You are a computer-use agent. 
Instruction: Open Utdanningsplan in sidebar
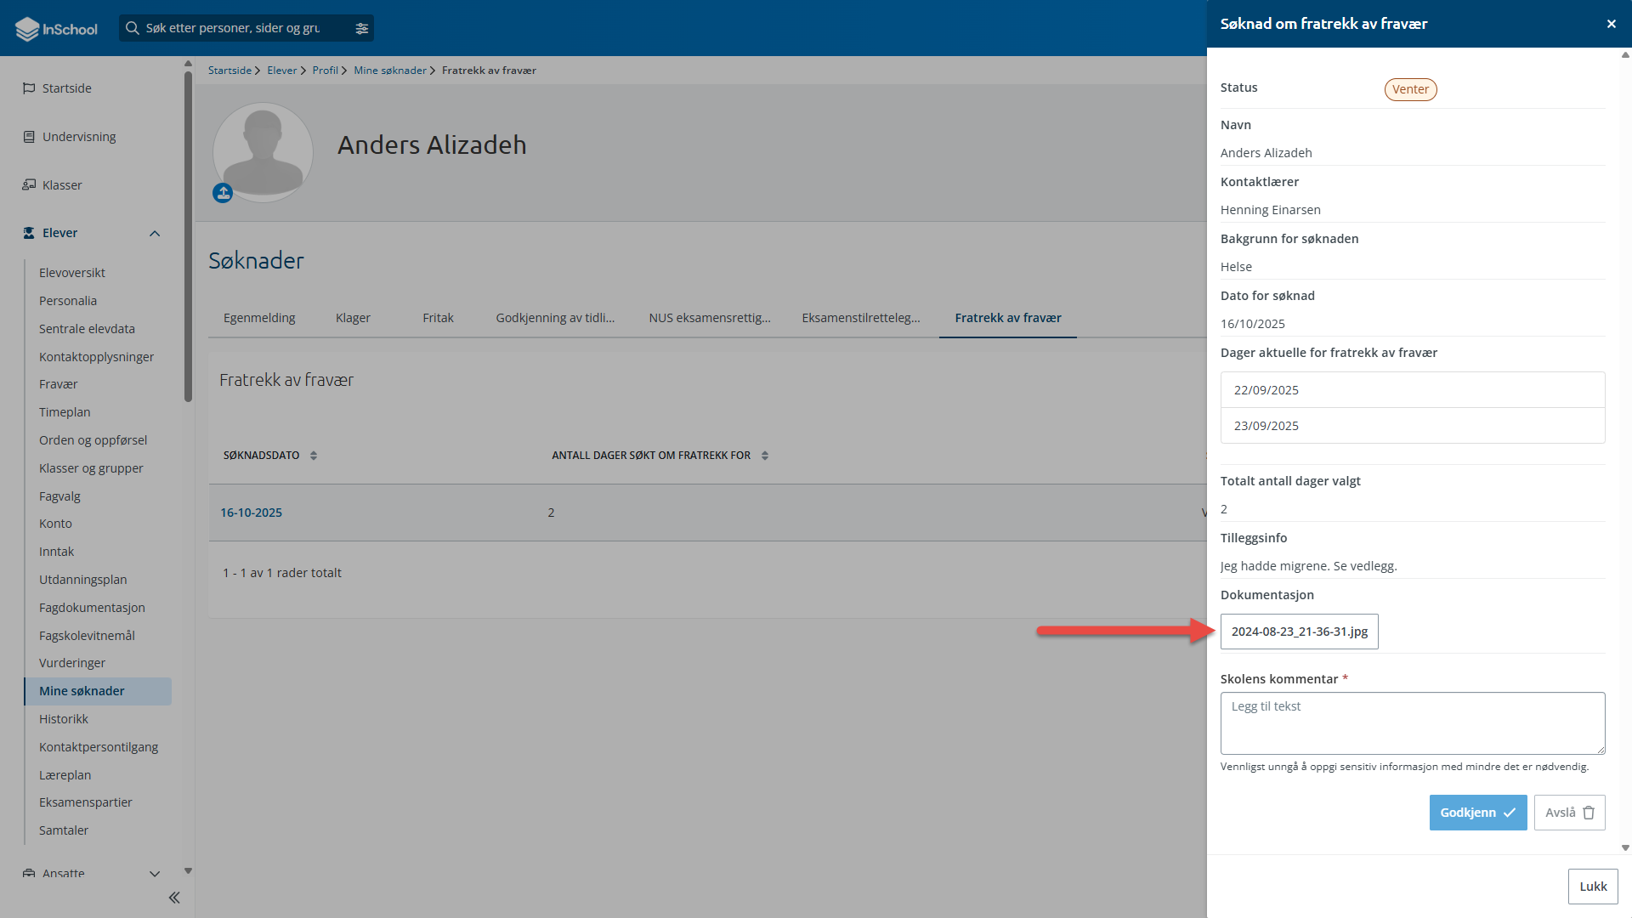82,580
